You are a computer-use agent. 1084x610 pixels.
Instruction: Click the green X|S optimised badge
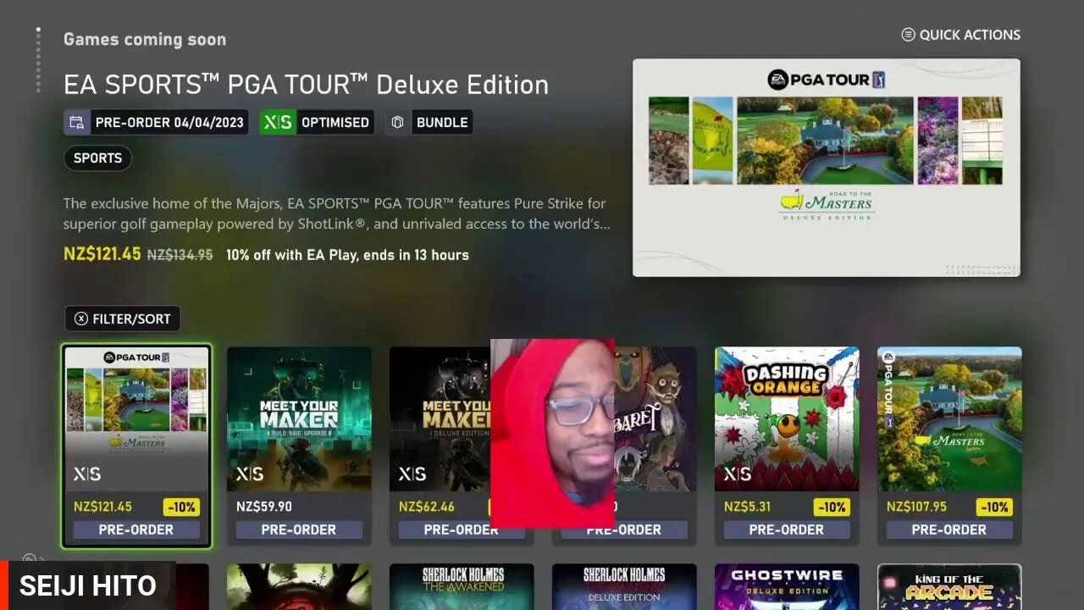point(278,122)
